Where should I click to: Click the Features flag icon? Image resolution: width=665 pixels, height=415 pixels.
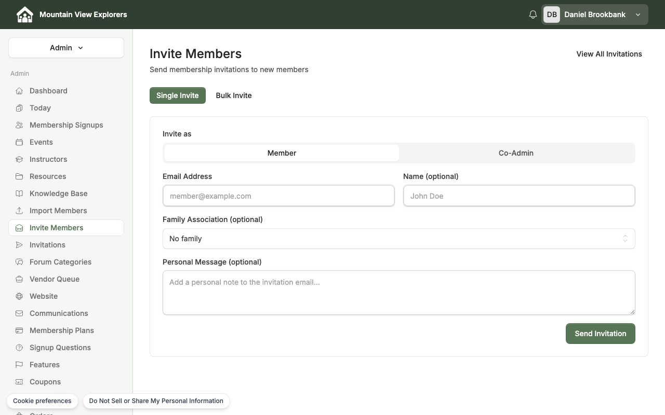(x=19, y=365)
